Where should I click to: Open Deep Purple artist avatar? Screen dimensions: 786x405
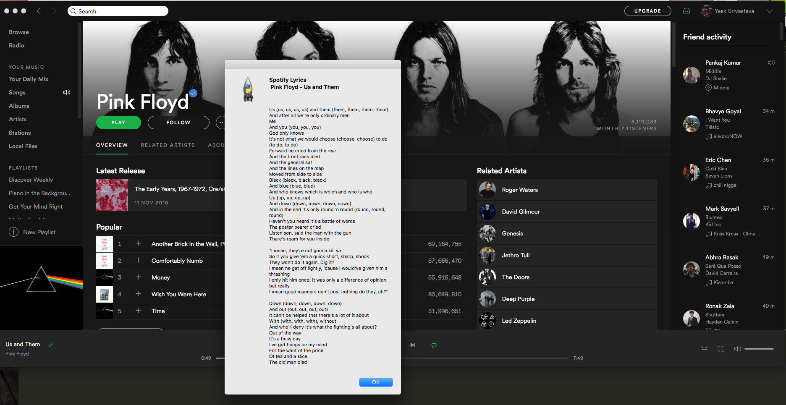tap(487, 299)
